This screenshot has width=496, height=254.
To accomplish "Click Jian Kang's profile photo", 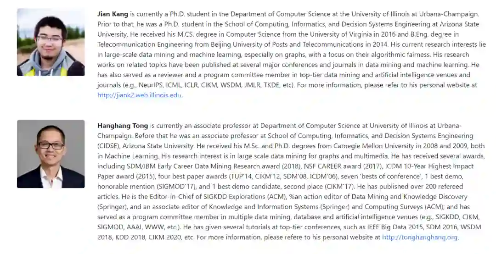I will pyautogui.click(x=51, y=42).
